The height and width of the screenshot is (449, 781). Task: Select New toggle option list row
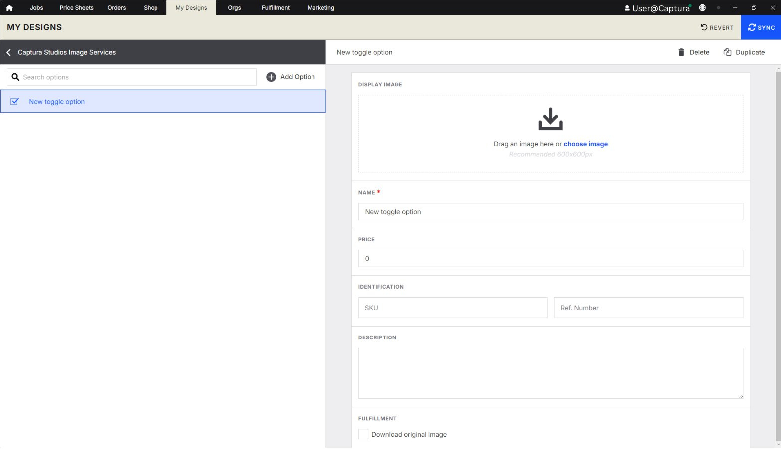click(x=163, y=102)
